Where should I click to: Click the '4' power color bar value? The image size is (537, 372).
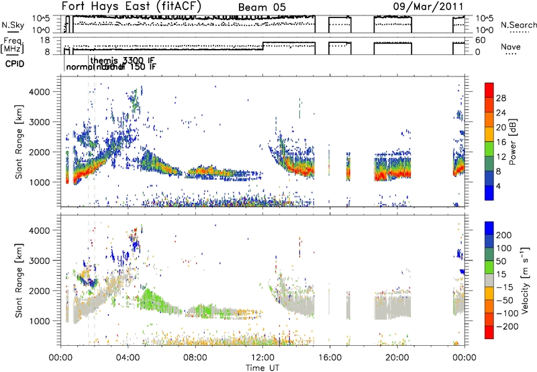click(499, 186)
